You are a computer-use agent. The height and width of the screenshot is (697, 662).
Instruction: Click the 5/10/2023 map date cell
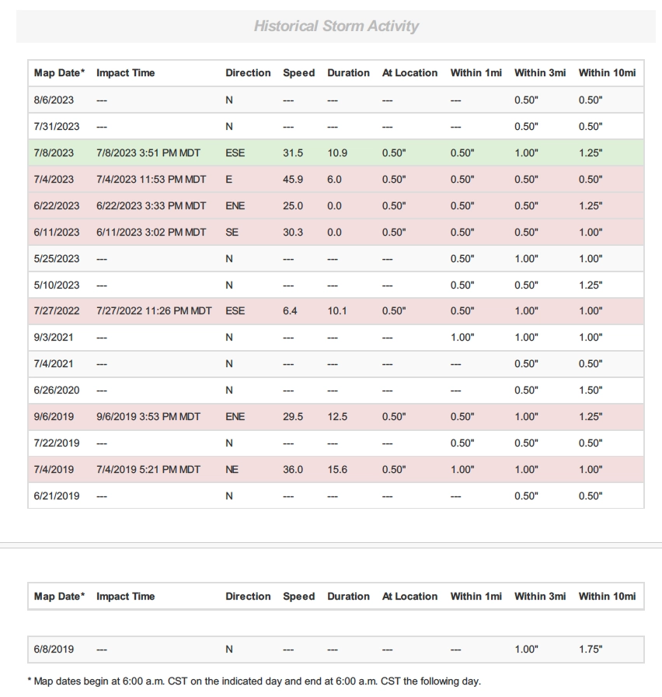[x=57, y=285]
